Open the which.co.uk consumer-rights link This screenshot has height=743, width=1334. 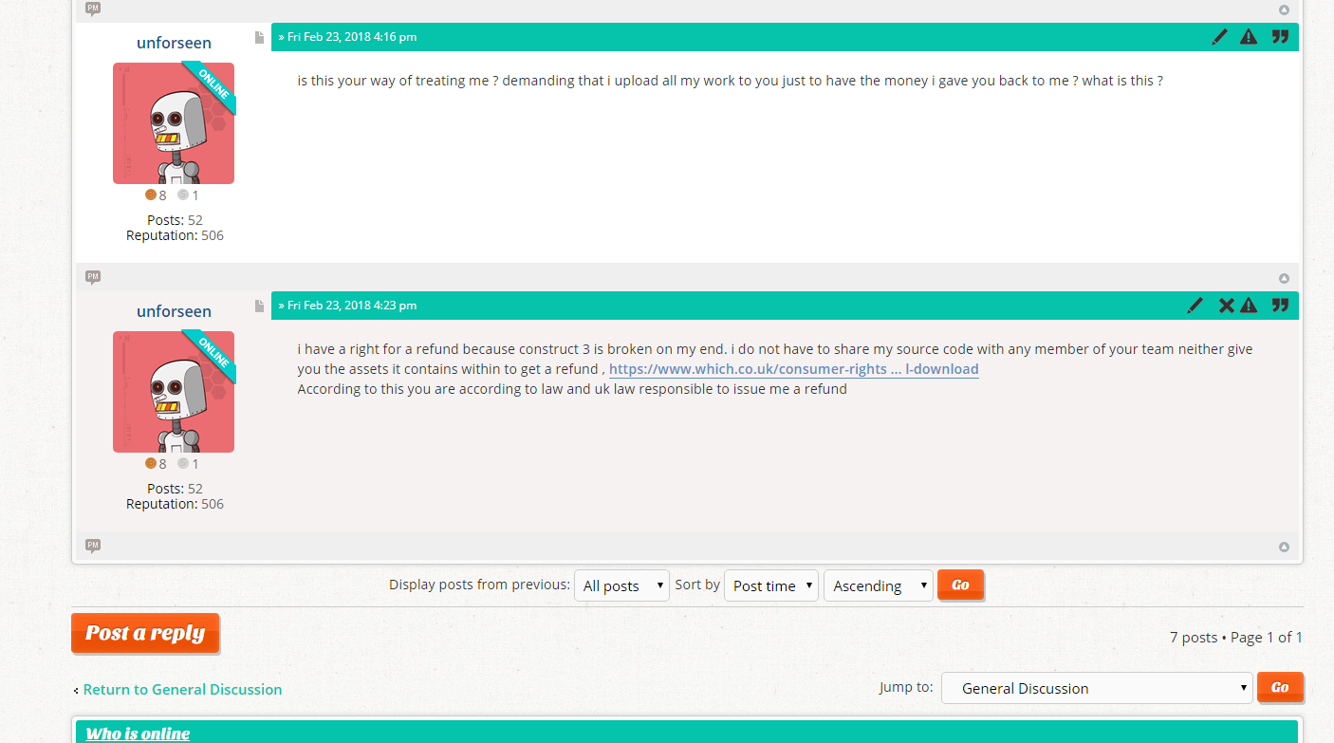(x=793, y=369)
